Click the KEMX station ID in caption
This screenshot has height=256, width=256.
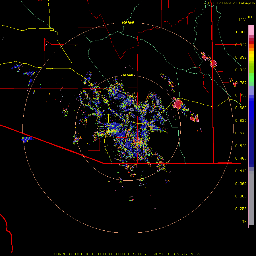pos(159,254)
